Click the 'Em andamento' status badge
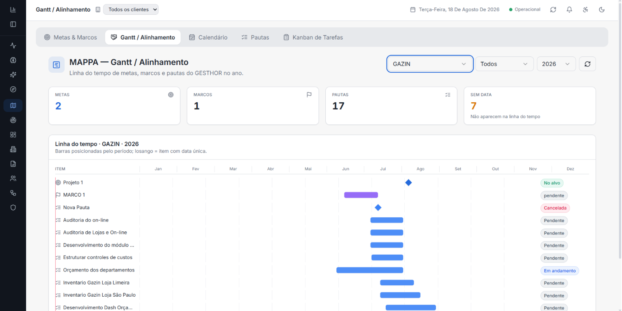Screen dimensions: 622x311 (x=560, y=271)
